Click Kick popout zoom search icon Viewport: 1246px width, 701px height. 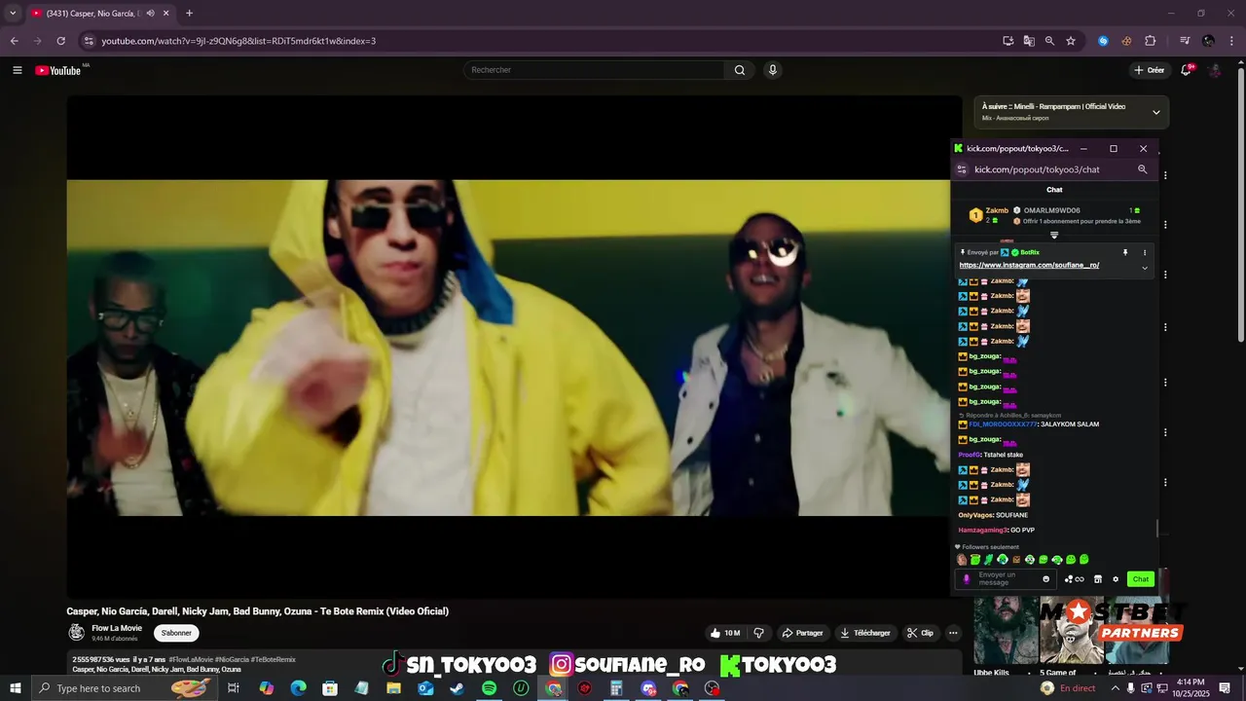[1143, 169]
